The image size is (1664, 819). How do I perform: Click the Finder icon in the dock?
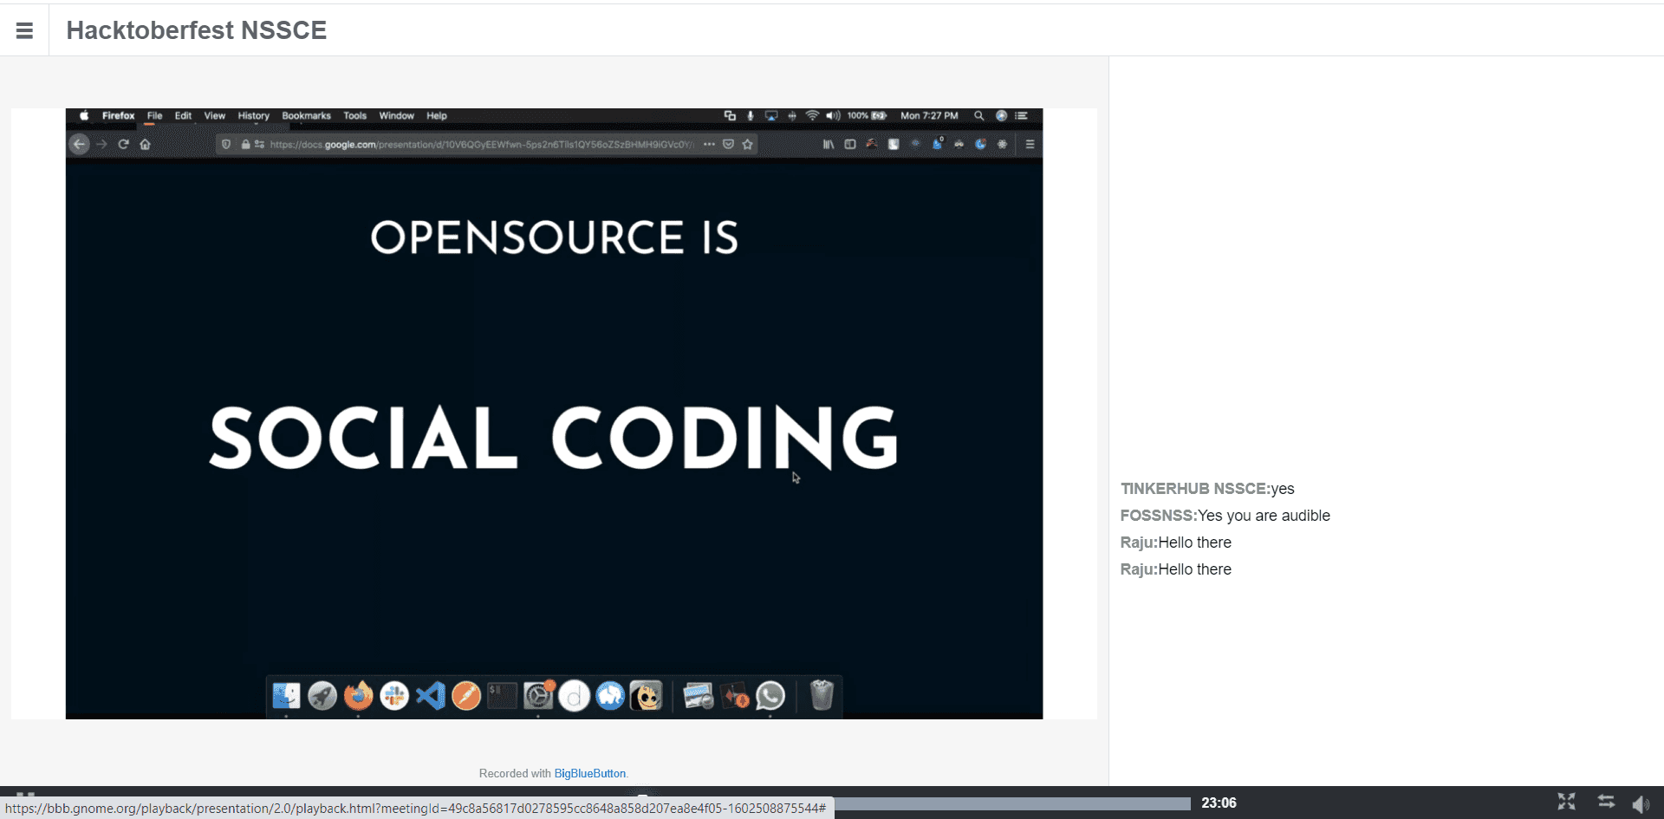click(286, 695)
